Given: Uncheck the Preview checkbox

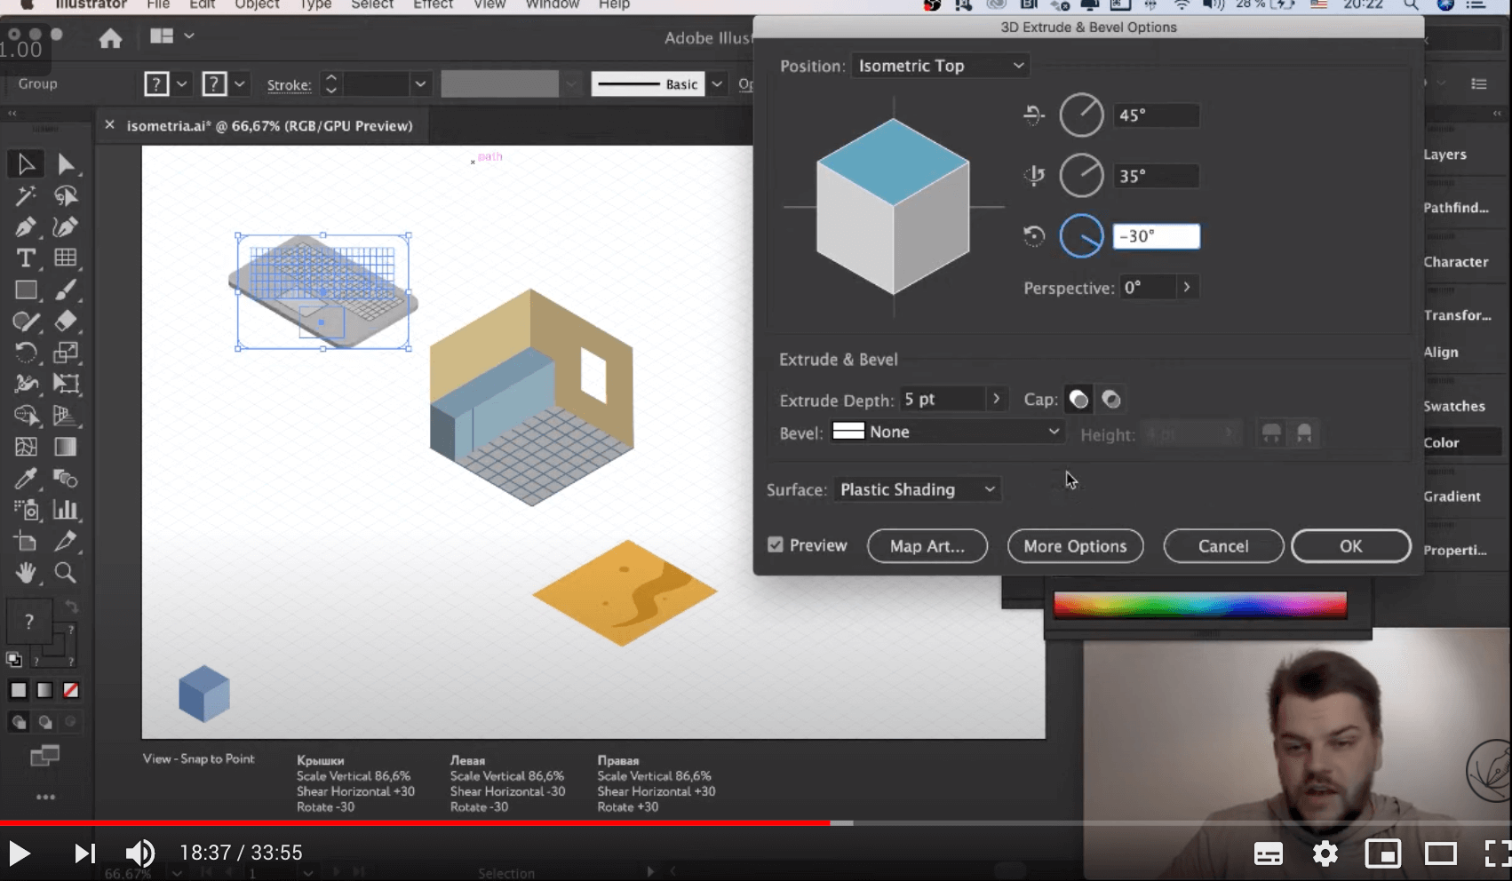Looking at the screenshot, I should click(776, 545).
